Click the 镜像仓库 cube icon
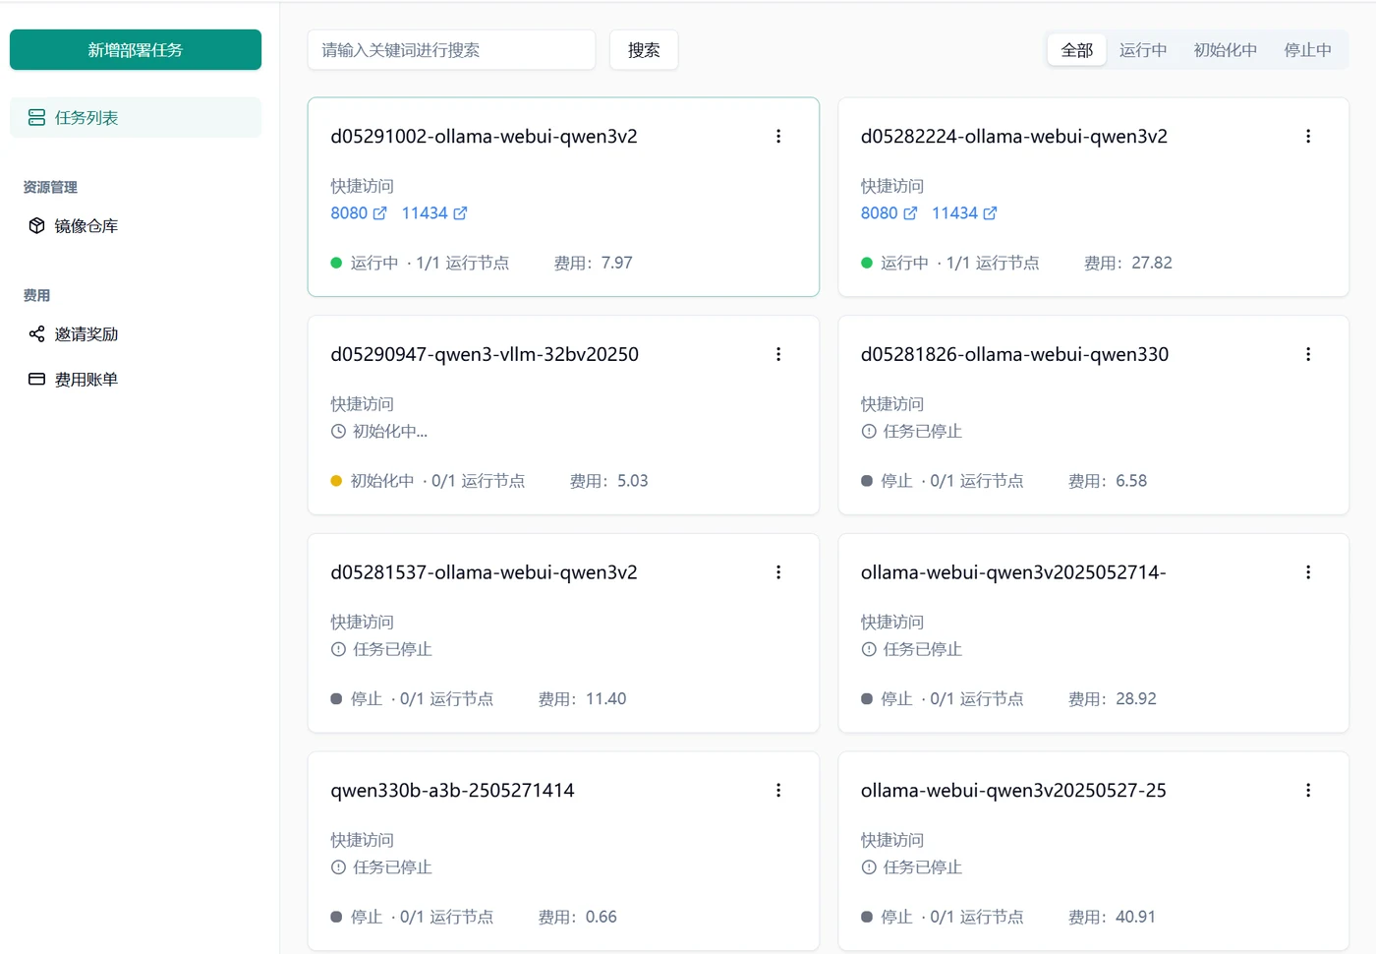 36,226
